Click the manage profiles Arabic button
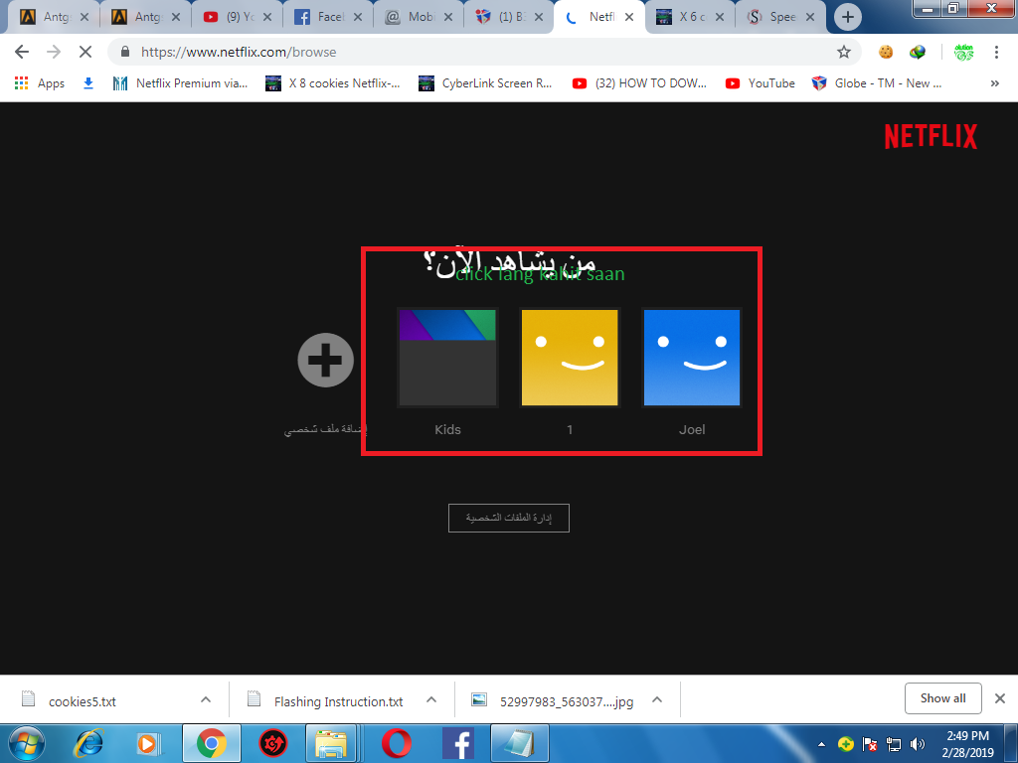This screenshot has height=763, width=1018. coord(508,518)
